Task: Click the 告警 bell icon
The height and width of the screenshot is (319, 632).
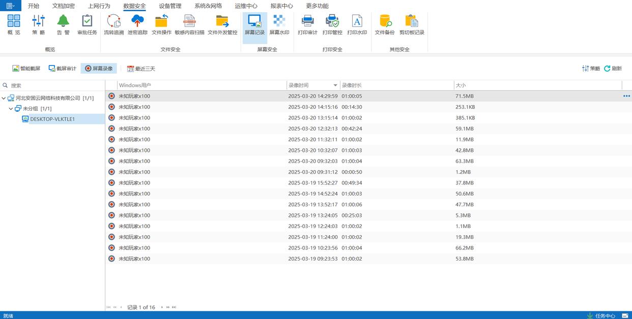Action: [x=63, y=24]
